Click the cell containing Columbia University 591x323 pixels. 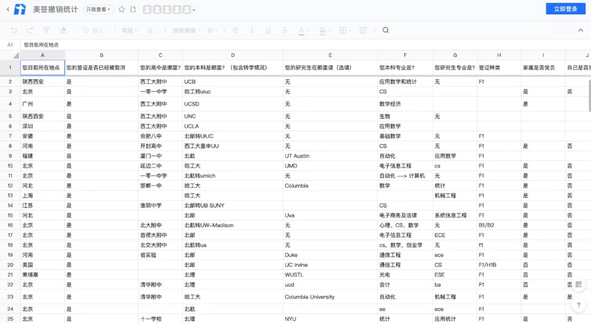point(330,297)
